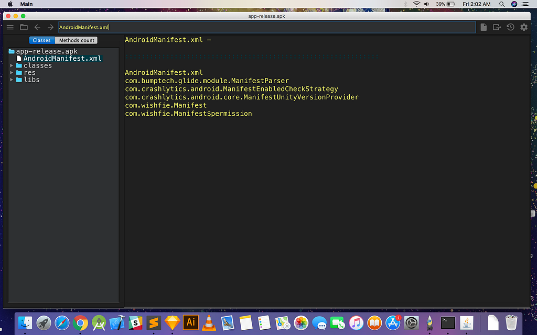Click the AndroidManifest.xml search result line

164,72
